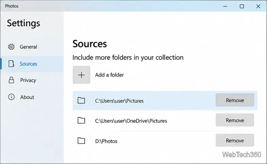Close the Photos window
267x164 pixels.
click(x=258, y=6)
